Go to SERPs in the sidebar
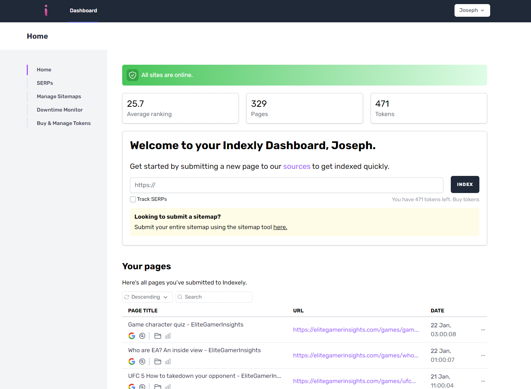531x389 pixels. (x=45, y=83)
